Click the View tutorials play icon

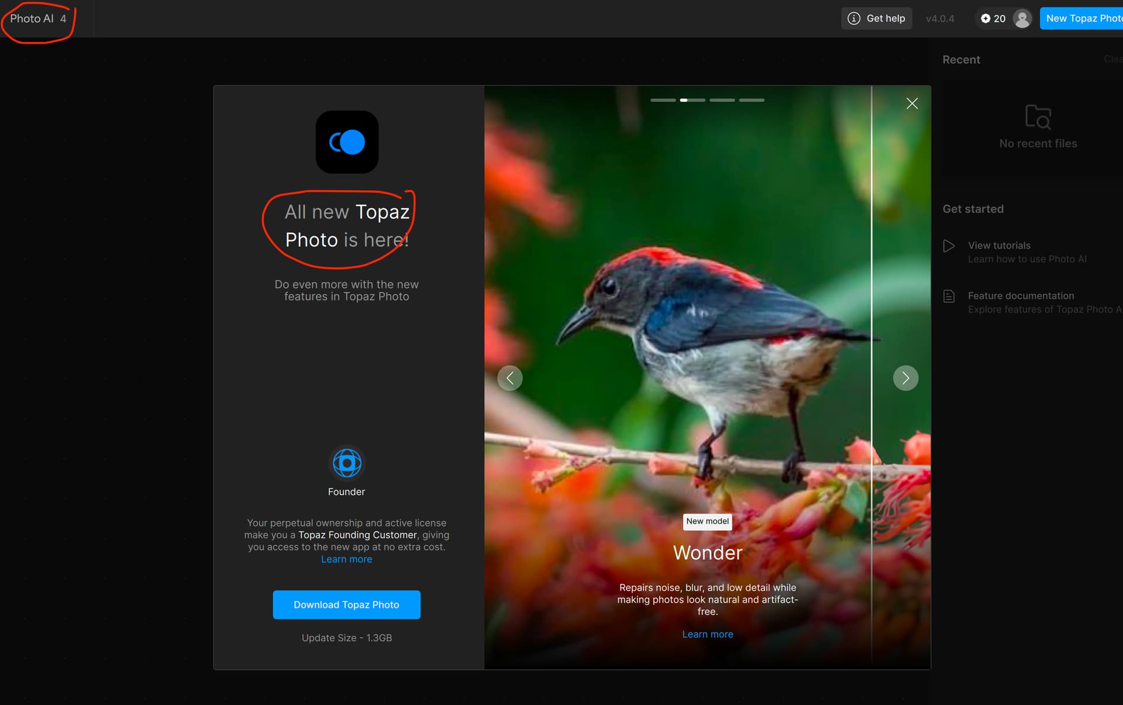point(949,246)
